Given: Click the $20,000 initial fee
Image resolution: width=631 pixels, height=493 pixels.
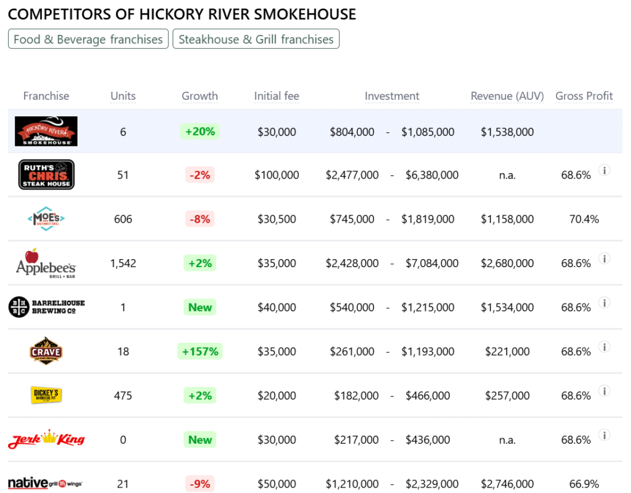Looking at the screenshot, I should pyautogui.click(x=277, y=396).
